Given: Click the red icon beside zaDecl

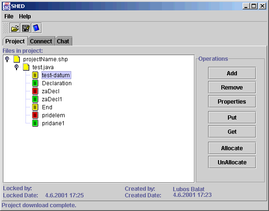Looking at the screenshot, I should 35,91.
